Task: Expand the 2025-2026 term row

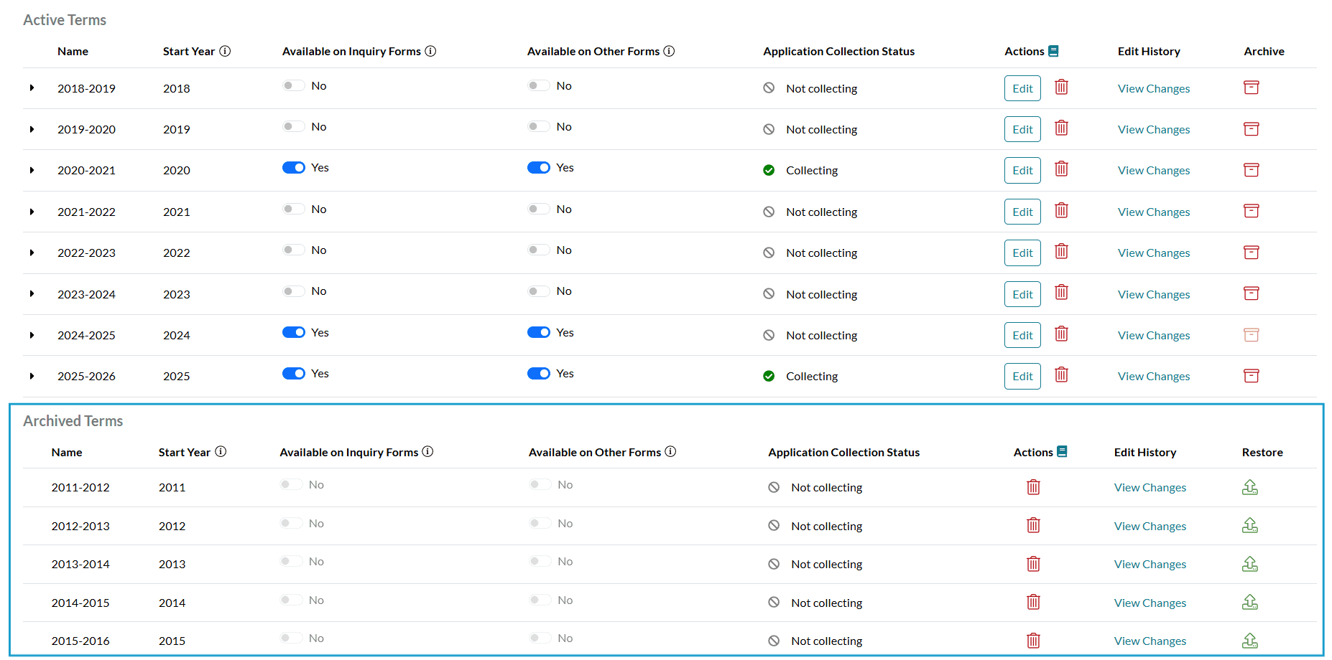Action: pyautogui.click(x=32, y=376)
